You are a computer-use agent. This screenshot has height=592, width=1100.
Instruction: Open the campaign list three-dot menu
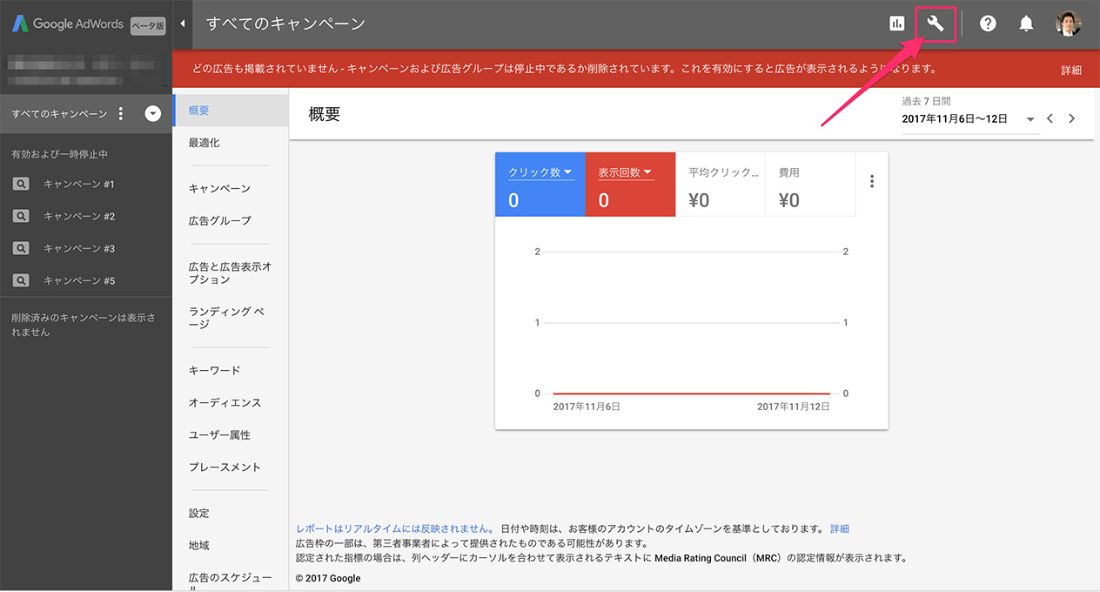(x=120, y=113)
